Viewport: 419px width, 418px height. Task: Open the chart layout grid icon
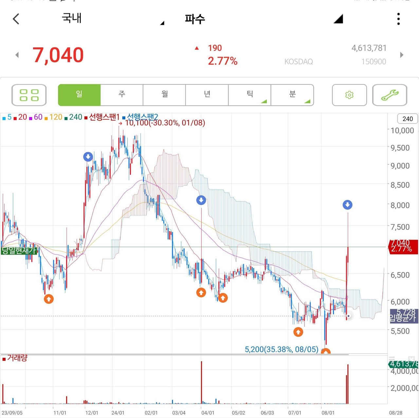29,95
